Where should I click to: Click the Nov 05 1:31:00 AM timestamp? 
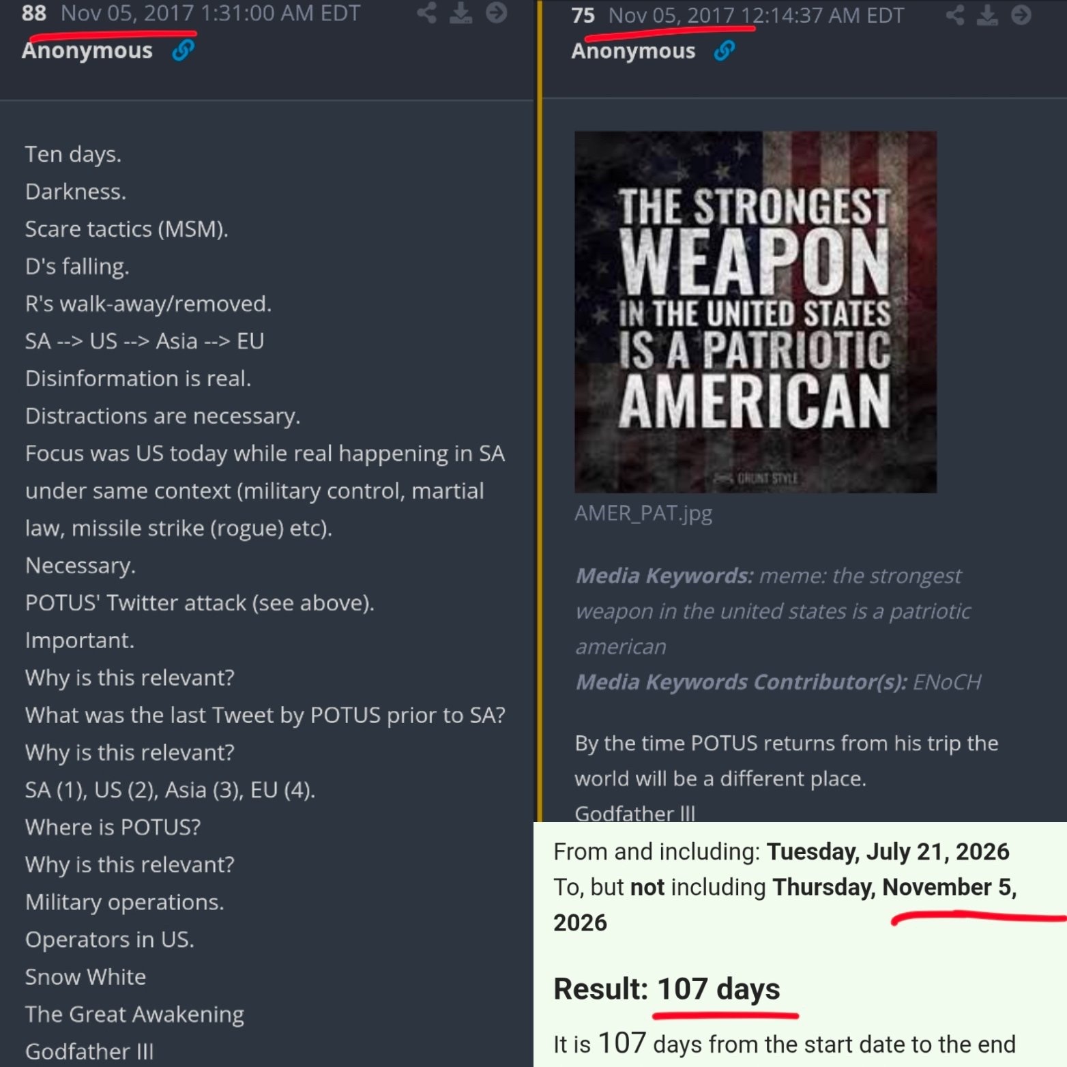210,12
